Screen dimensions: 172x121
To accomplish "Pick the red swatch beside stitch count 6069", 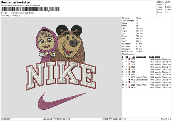I will tap(130, 82).
